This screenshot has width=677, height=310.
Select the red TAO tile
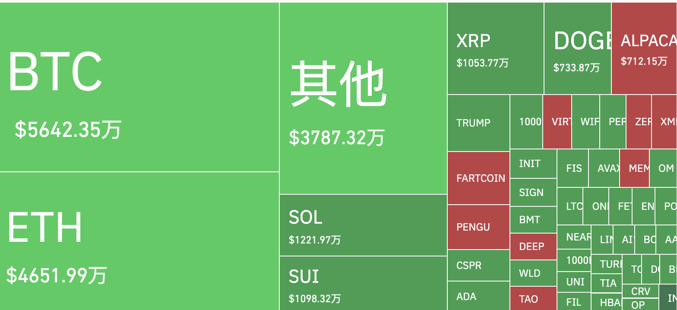533,298
